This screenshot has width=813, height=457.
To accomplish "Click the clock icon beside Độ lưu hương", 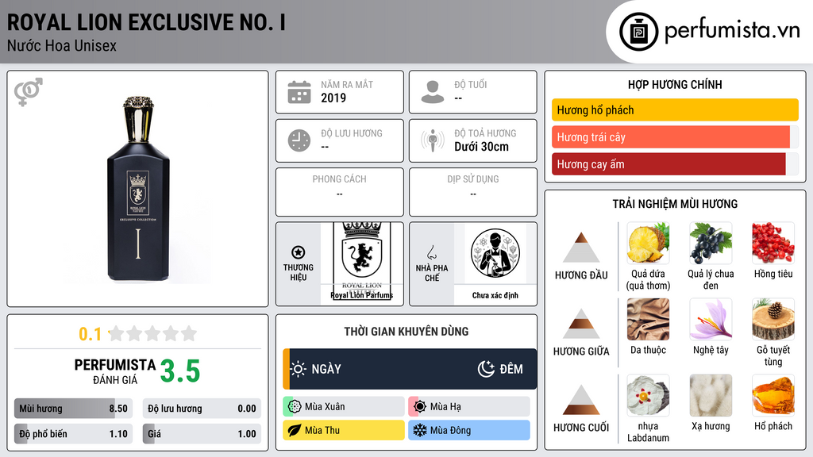I will click(299, 140).
